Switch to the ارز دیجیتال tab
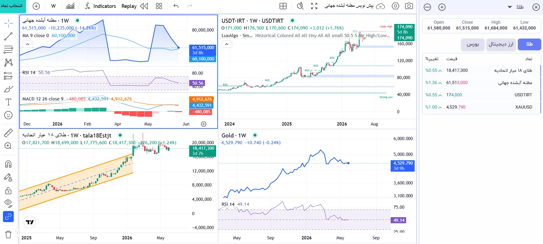Viewport: 543px width, 244px height. point(501,44)
